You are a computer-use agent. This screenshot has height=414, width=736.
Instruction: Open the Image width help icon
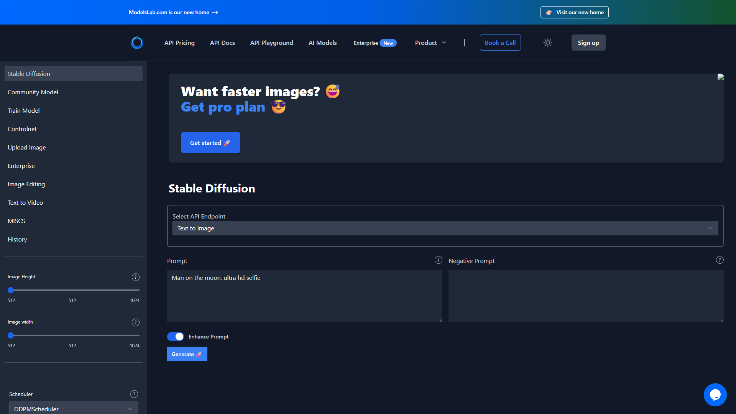136,322
